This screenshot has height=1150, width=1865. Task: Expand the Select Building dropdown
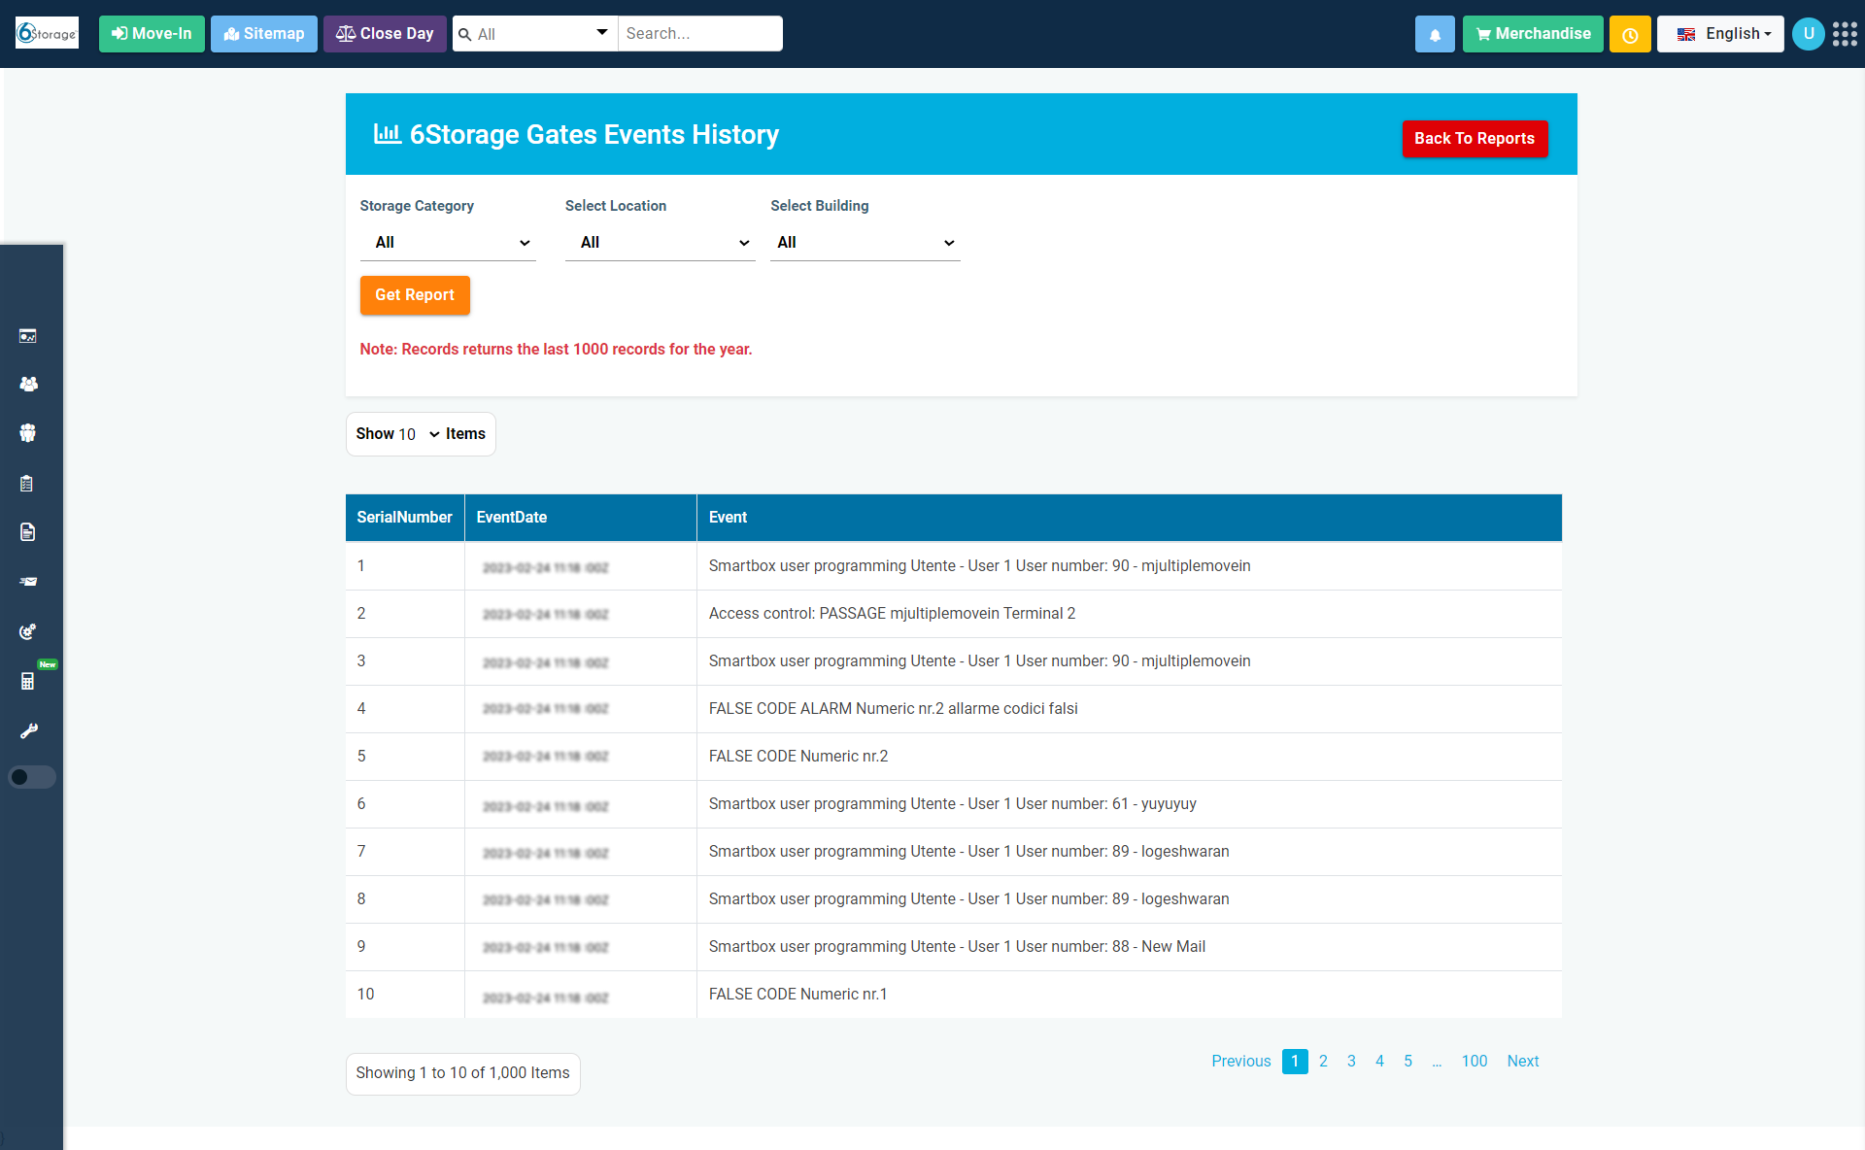point(865,243)
